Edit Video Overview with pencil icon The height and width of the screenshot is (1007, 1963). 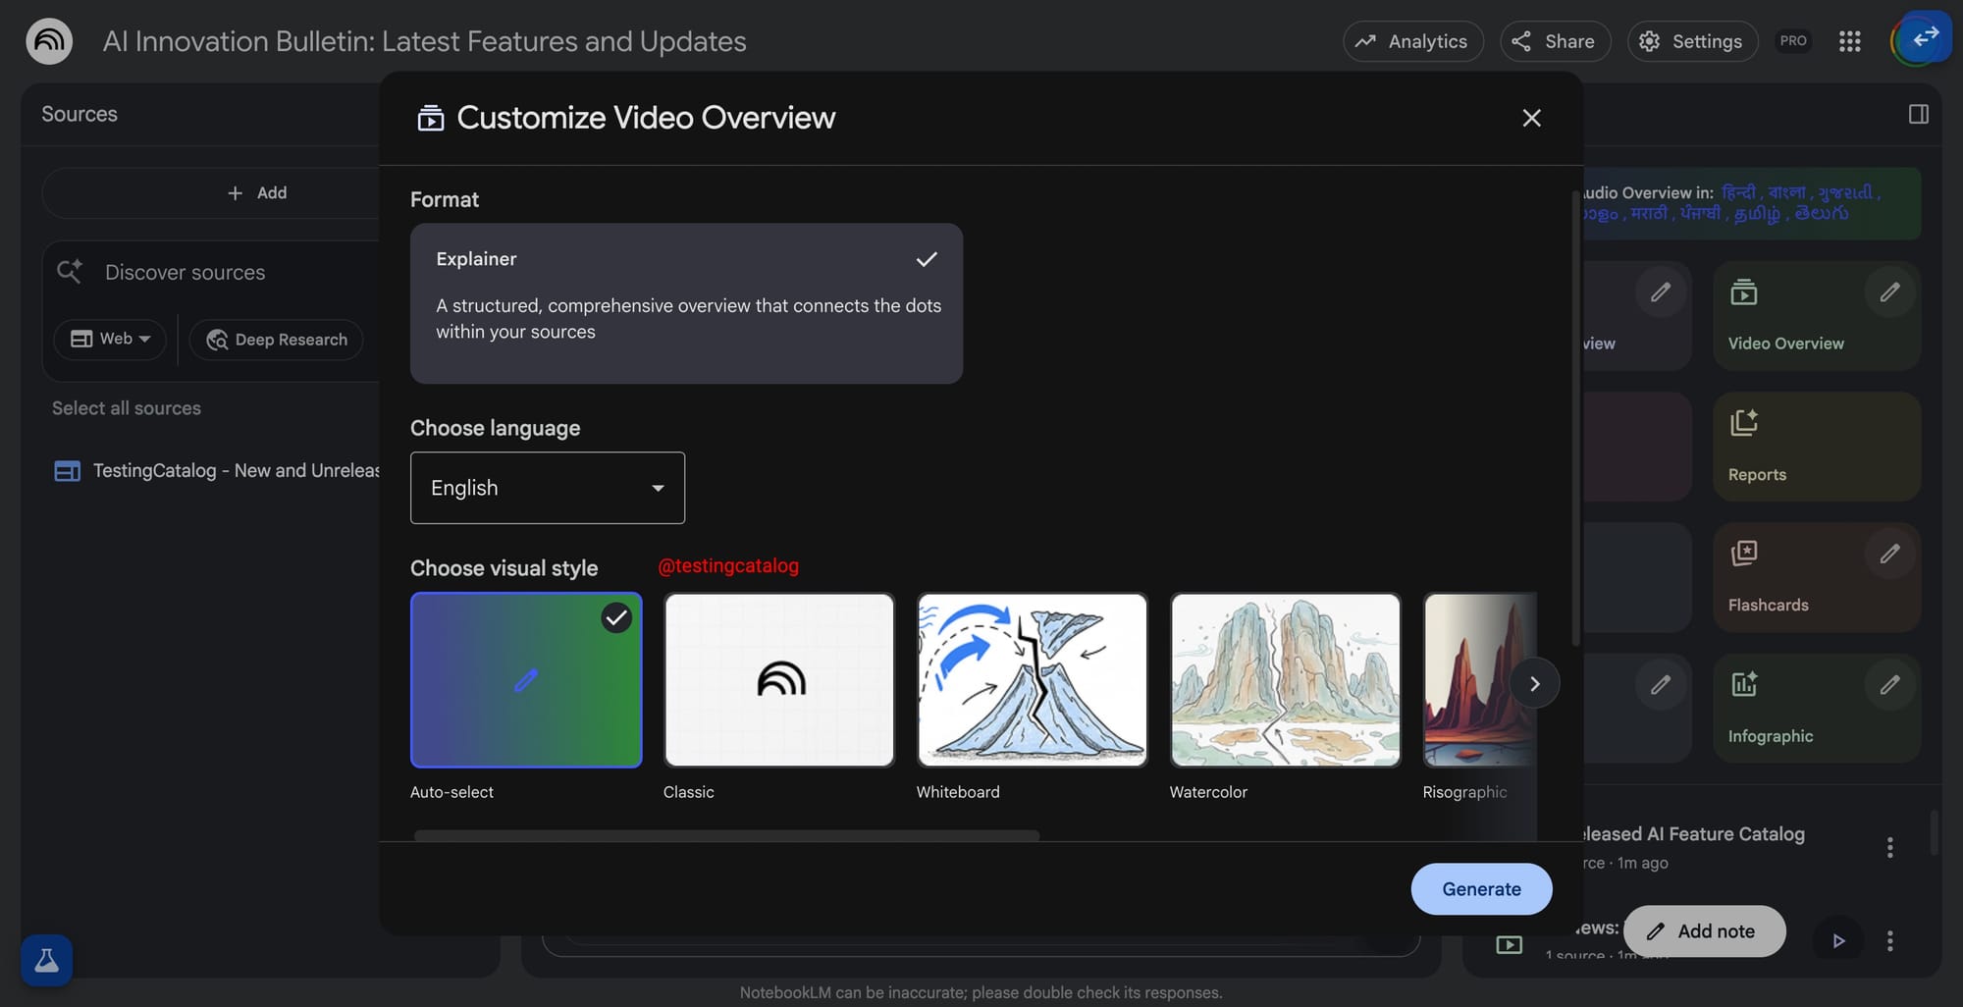[1889, 292]
